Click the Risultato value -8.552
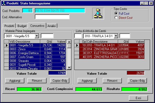Image resolution: width=155 pixels, height=103 pixels. 135,89
